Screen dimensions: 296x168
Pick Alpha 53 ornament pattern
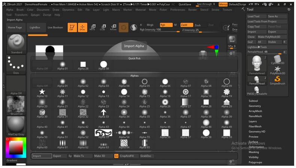pyautogui.click(x=103, y=134)
